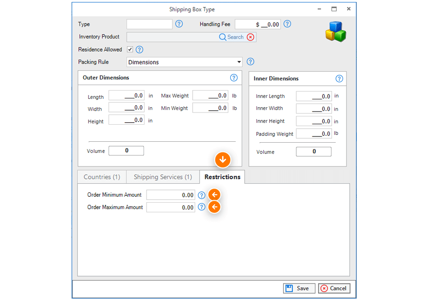438x302 pixels.
Task: Click the Inner Height input field
Action: tap(314, 121)
